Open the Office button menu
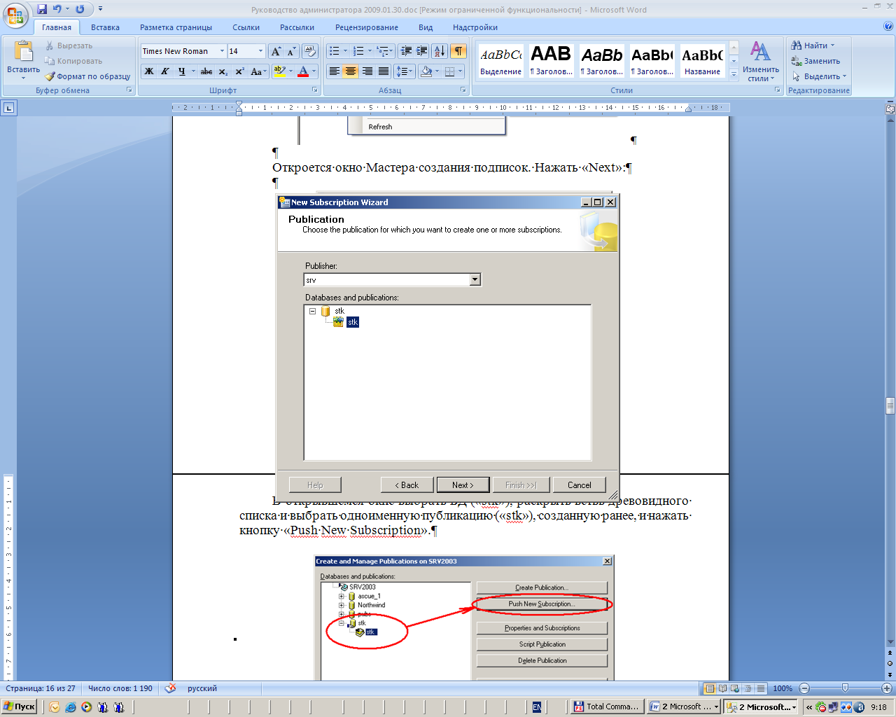Image resolution: width=896 pixels, height=717 pixels. click(15, 15)
